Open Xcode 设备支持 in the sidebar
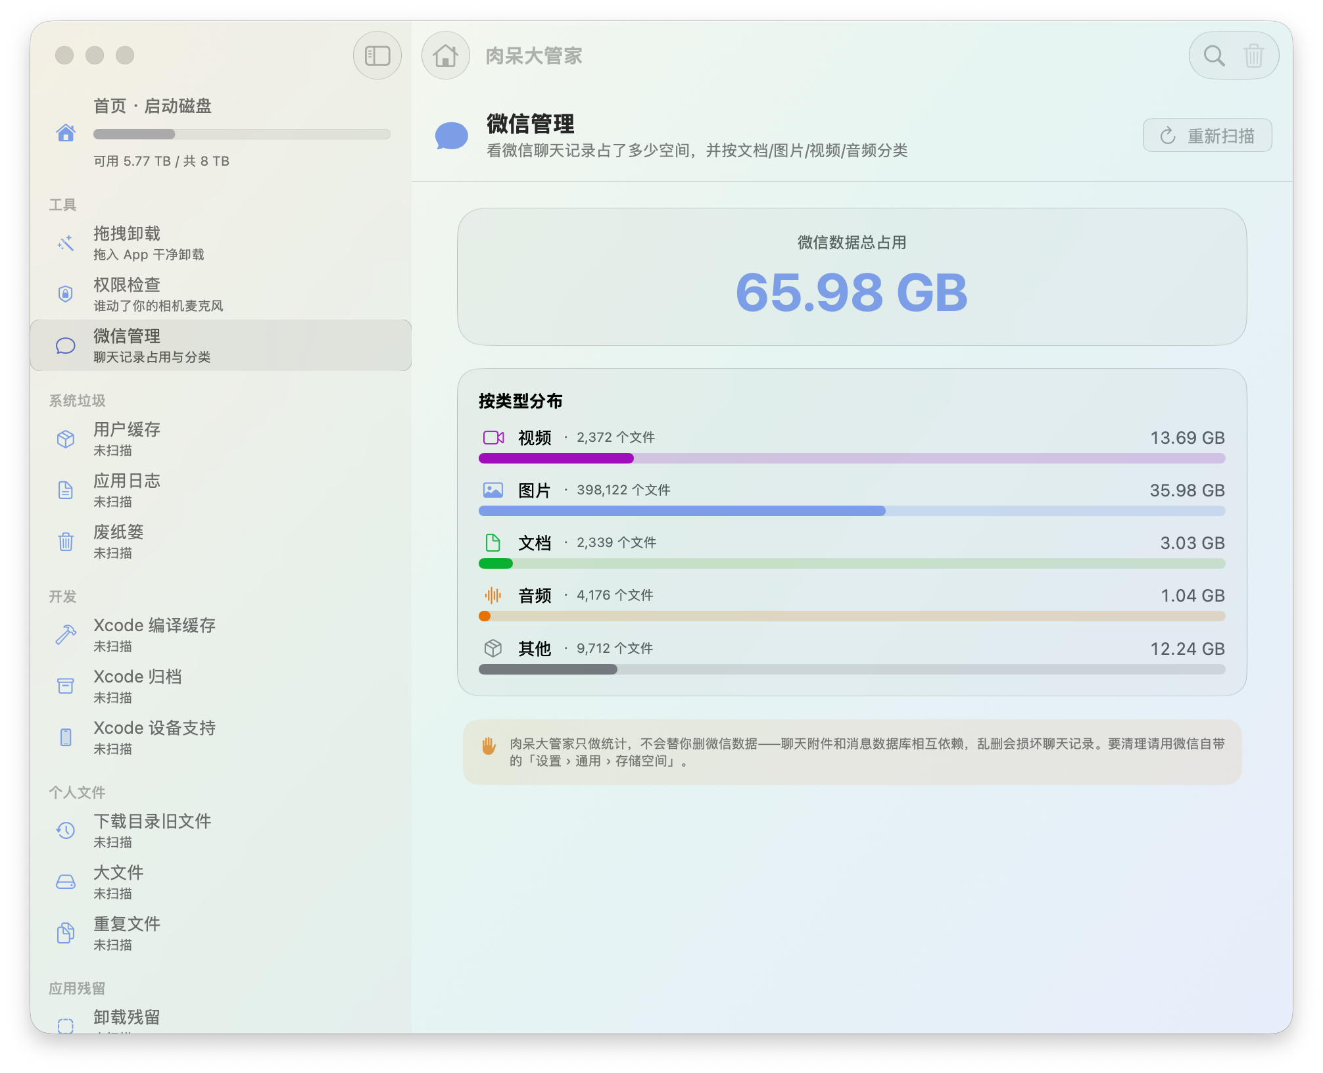 (221, 738)
